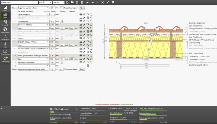Screen dimensions: 217x124
Task: Open the folder icon to load a project
Action: pyautogui.click(x=72, y=2)
